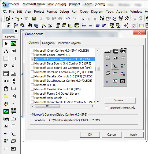Click list scroll up arrow
Image resolution: width=148 pixels, height=154 pixels.
click(98, 51)
